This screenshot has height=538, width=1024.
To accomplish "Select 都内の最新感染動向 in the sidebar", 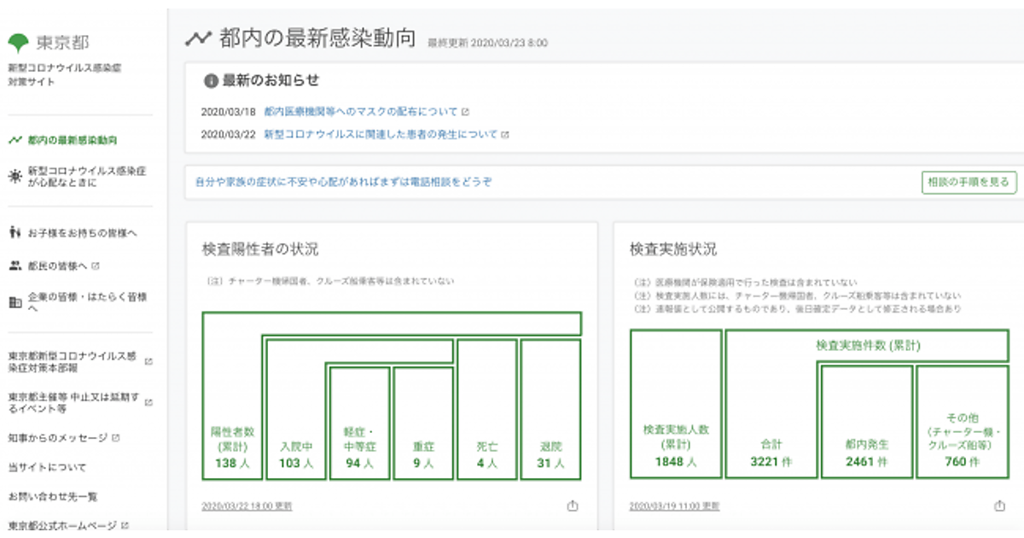I will pos(72,140).
